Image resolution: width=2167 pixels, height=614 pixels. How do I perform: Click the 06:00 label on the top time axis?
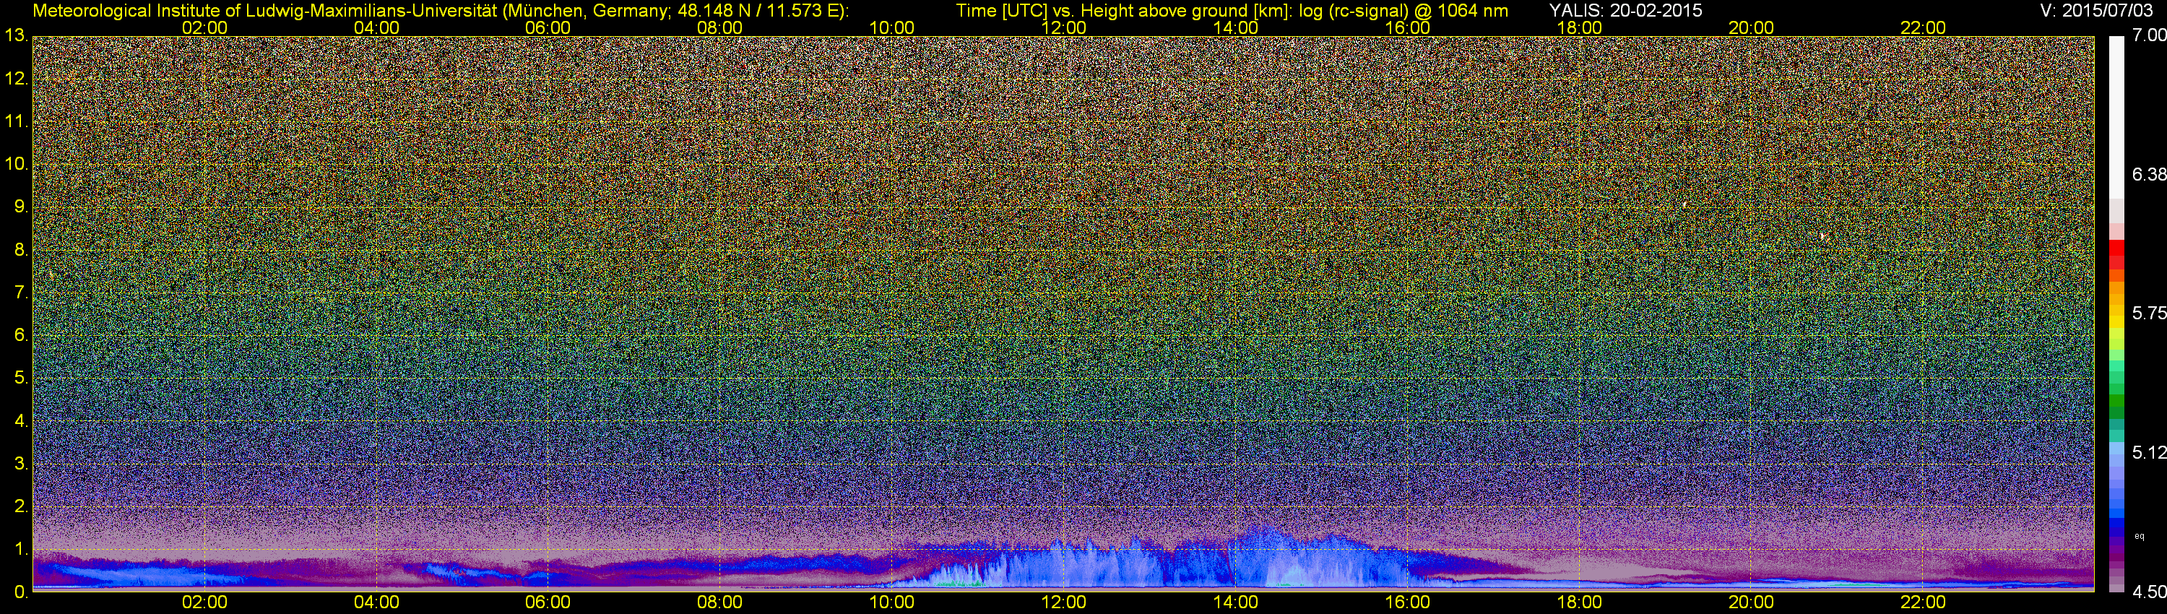point(548,27)
